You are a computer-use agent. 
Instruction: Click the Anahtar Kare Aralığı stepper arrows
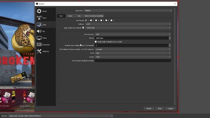(170, 45)
